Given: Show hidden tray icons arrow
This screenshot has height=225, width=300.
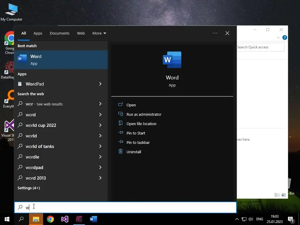Looking at the screenshot, I should [x=237, y=219].
